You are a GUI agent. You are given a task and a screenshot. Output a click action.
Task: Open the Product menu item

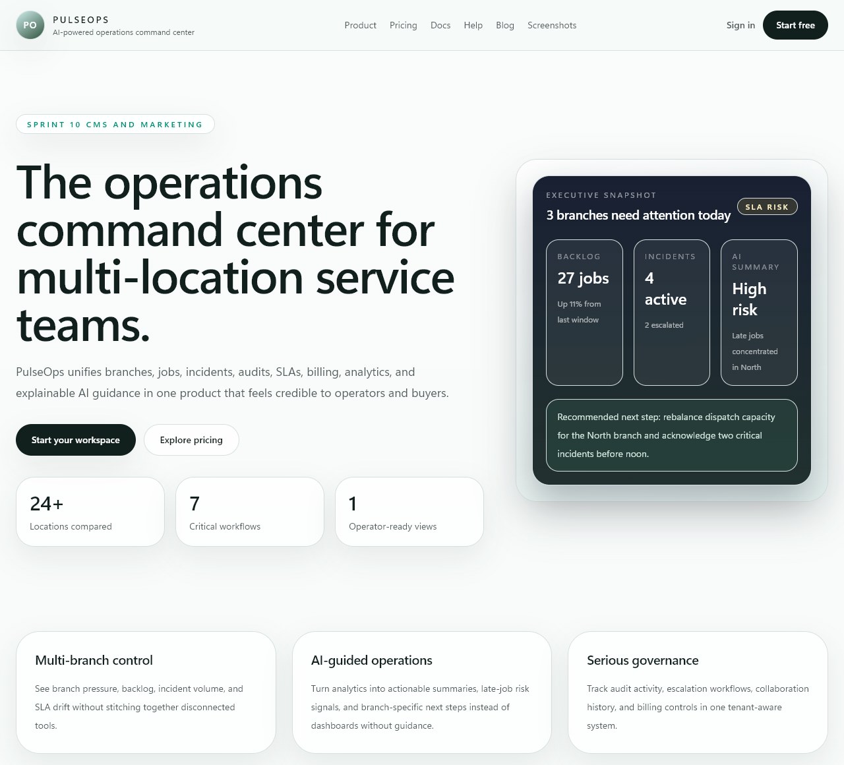[360, 25]
